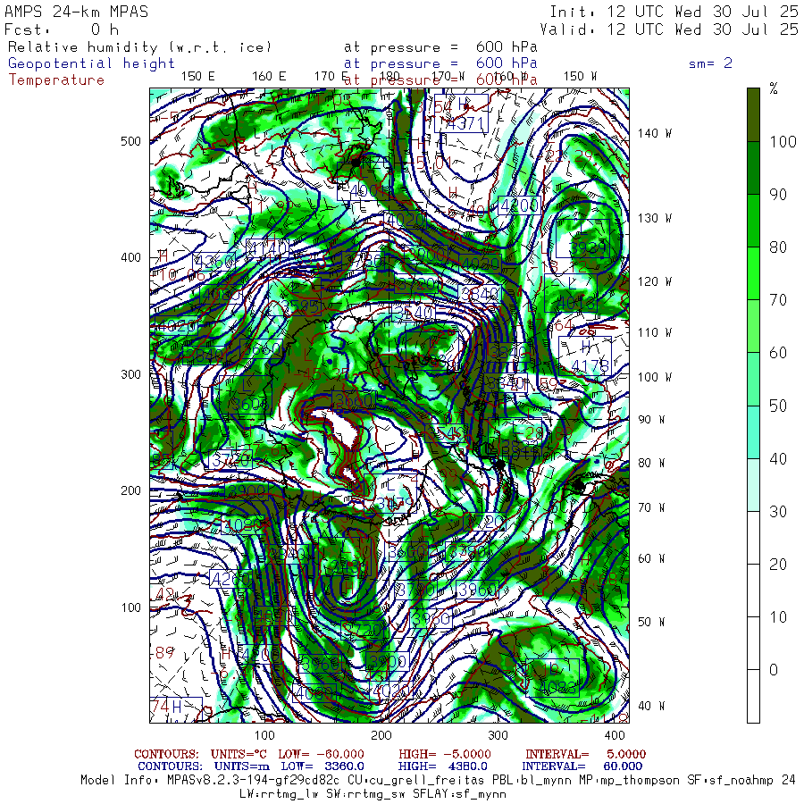Click the 'Relative humidity (w.r.t. ice)' label
Image resolution: width=804 pixels, height=804 pixels.
coord(139,47)
